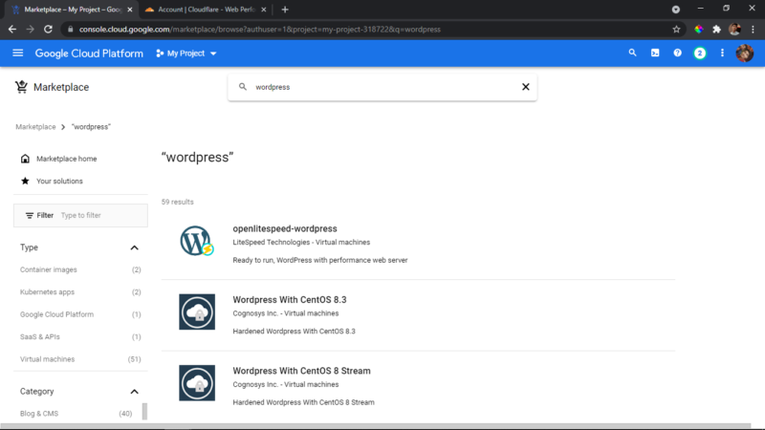765x430 pixels.
Task: Open notifications badge showing 2
Action: coord(700,54)
